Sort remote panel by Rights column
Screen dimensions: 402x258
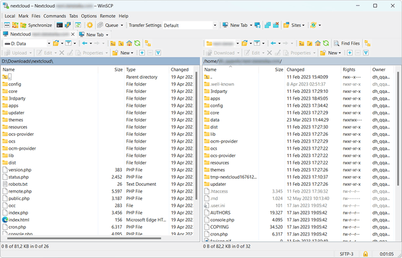point(355,70)
